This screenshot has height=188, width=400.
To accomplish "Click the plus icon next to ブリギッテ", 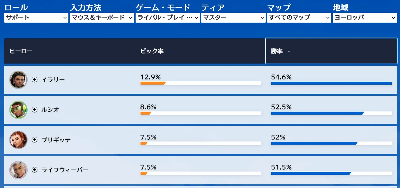I will tap(34, 140).
